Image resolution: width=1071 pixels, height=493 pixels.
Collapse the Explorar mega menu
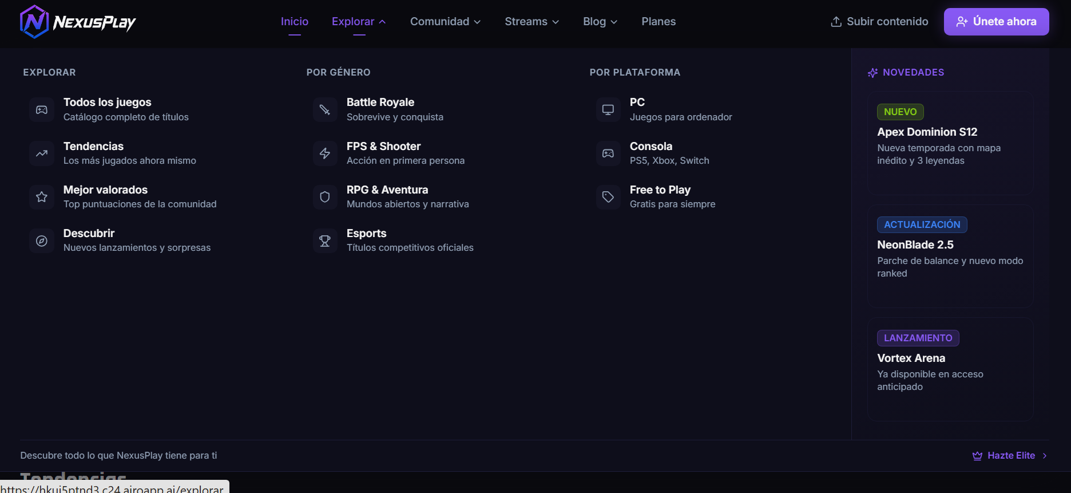[x=359, y=22]
